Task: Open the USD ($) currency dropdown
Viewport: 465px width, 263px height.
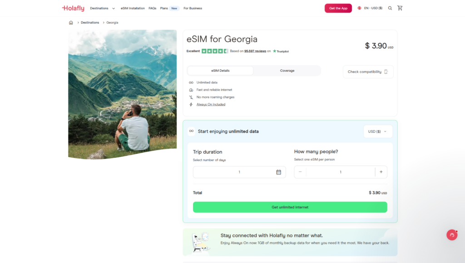Action: pos(378,131)
